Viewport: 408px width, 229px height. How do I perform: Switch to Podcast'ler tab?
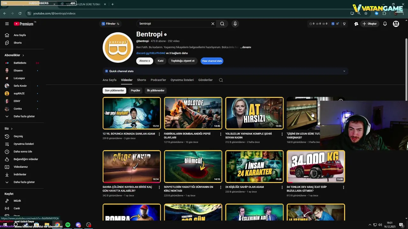point(158,80)
